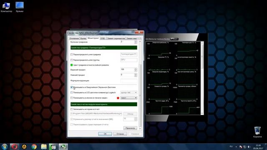Toggle Пересоздавать существующие отчеты checkbox
The height and width of the screenshot is (150, 267).
[x=72, y=125]
